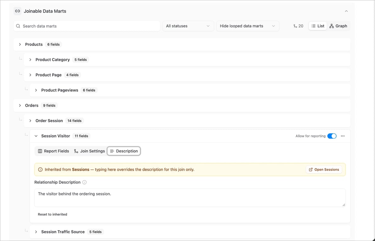Viewport: 375px width, 241px height.
Task: Switch to List view
Action: pos(318,26)
